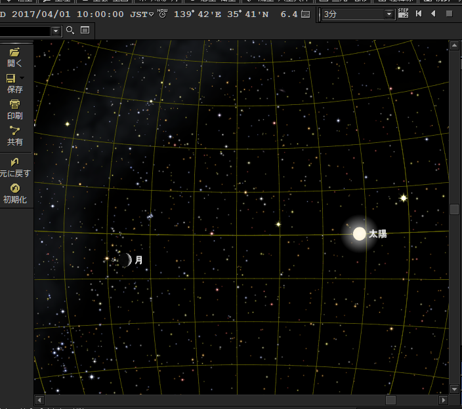The image size is (462, 409).
Task: Set time to now with NOW clock icon
Action: pyautogui.click(x=162, y=13)
